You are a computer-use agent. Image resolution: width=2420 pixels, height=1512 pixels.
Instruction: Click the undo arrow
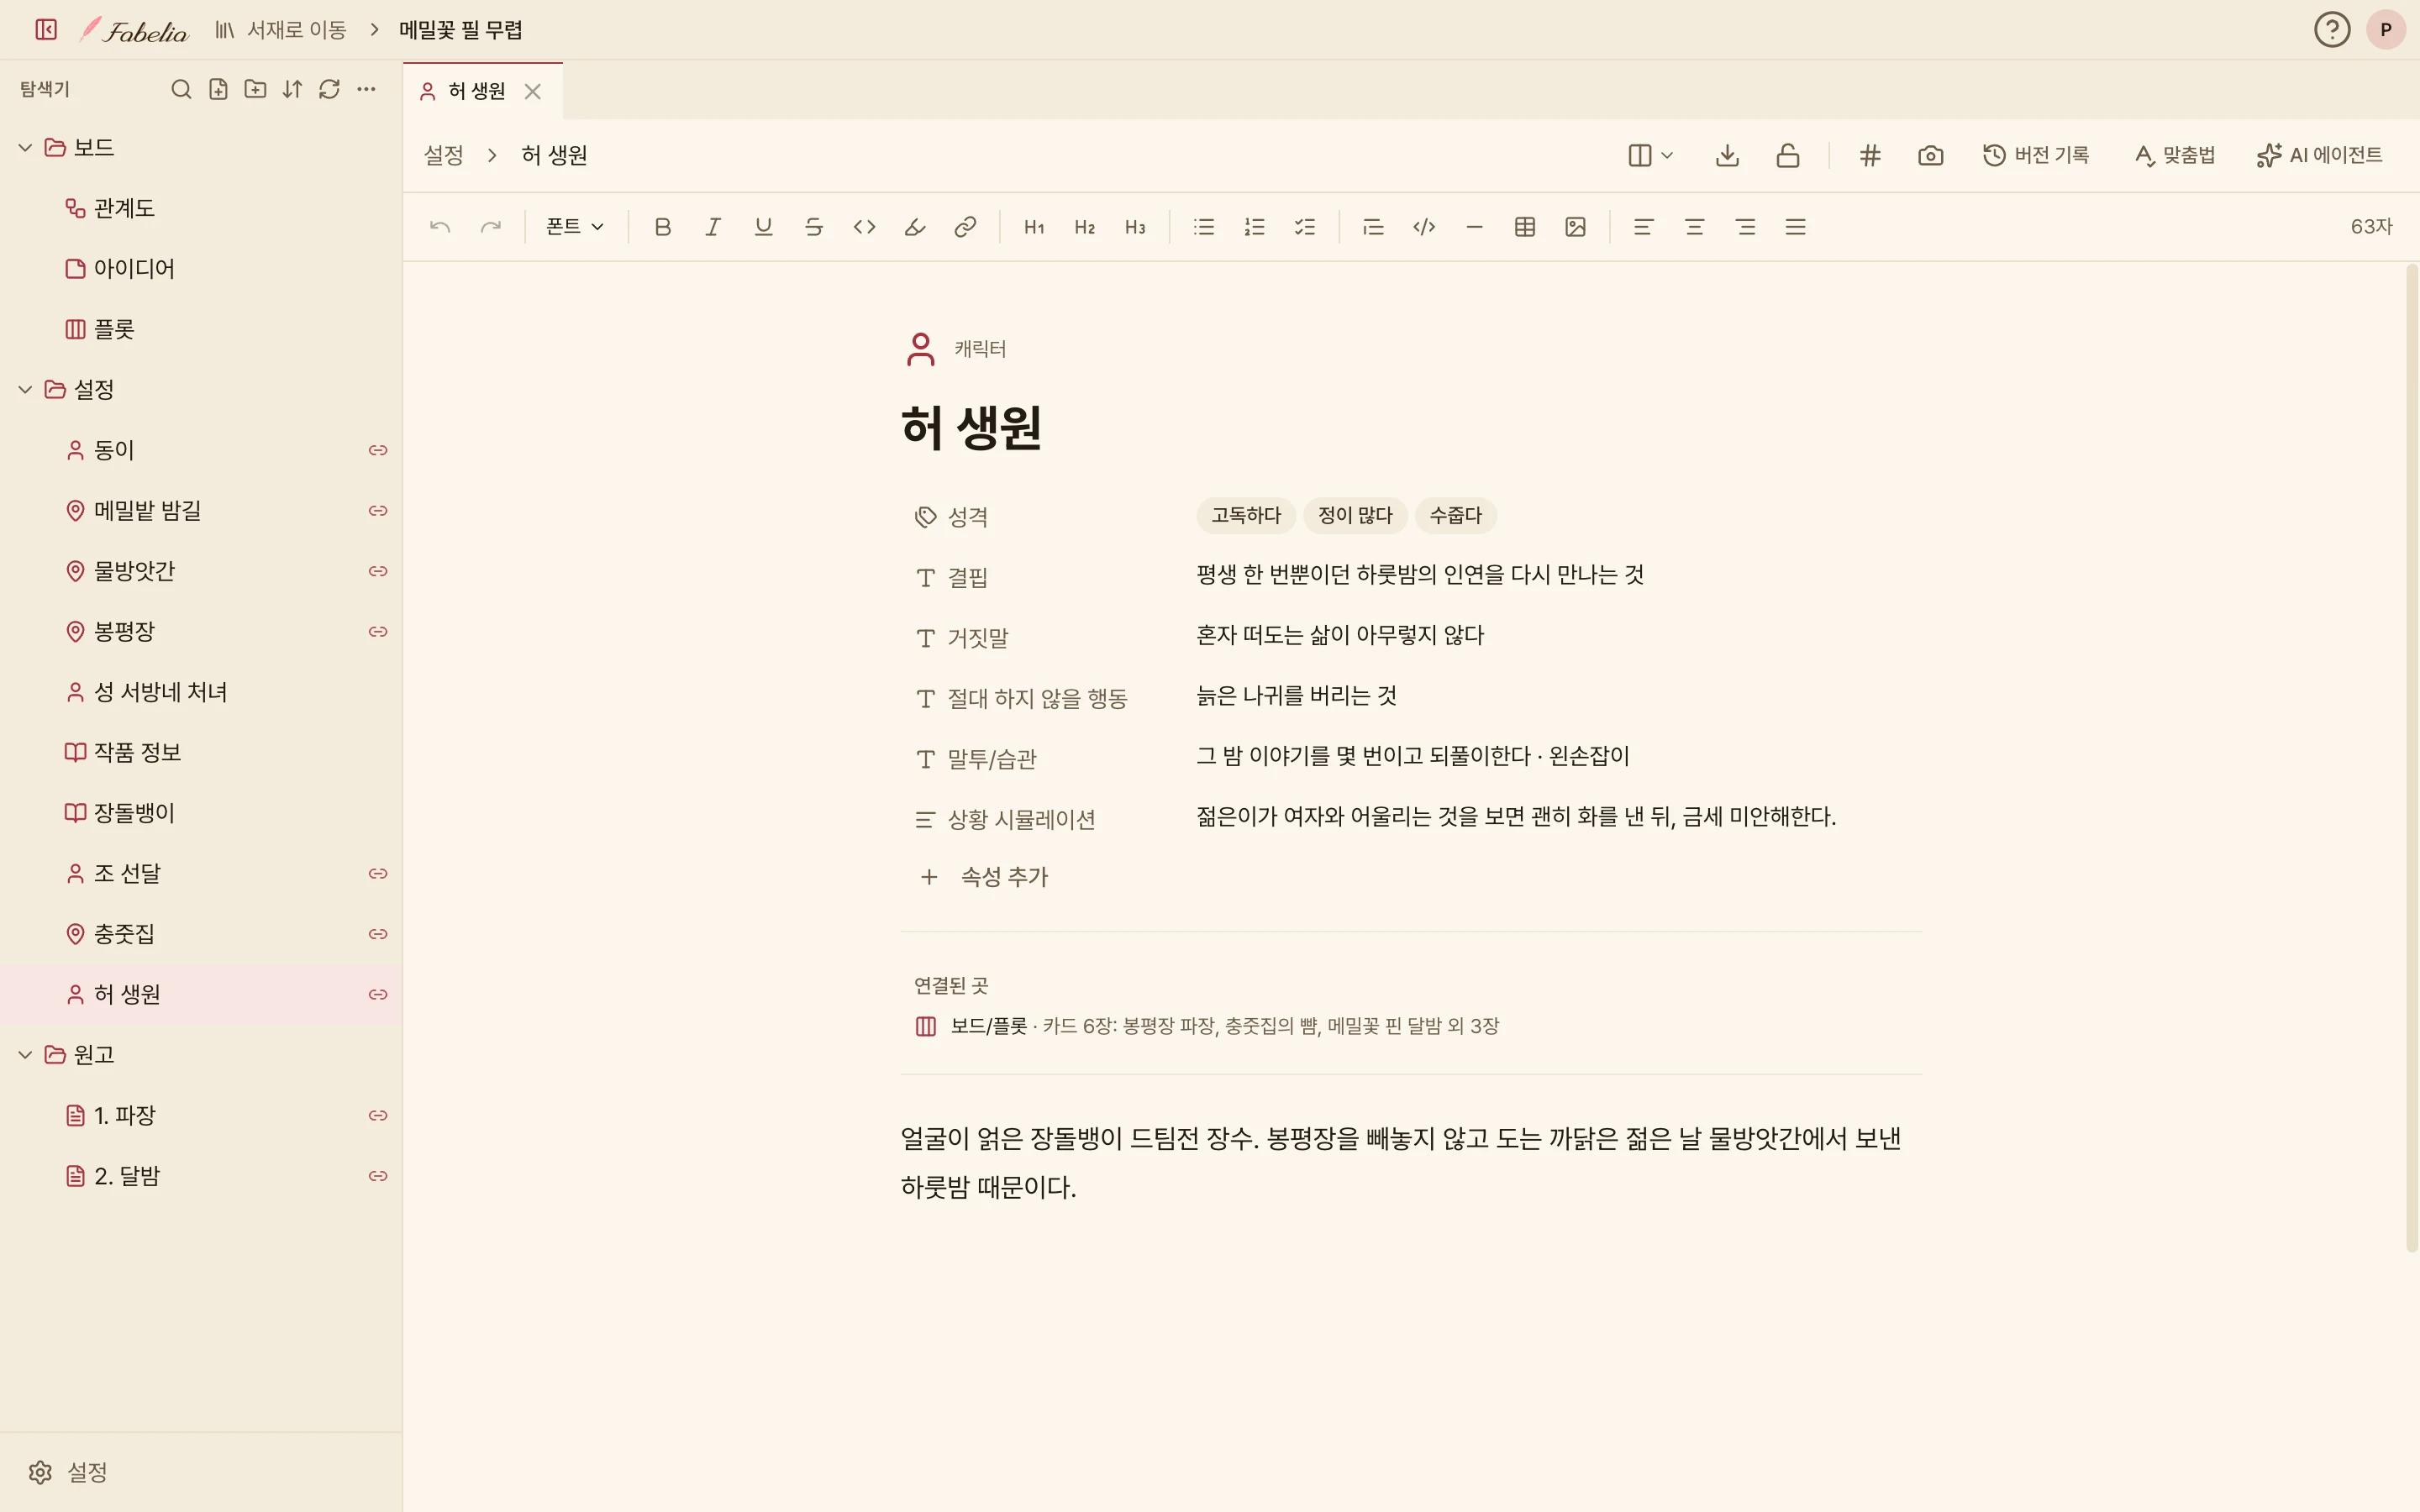point(440,227)
